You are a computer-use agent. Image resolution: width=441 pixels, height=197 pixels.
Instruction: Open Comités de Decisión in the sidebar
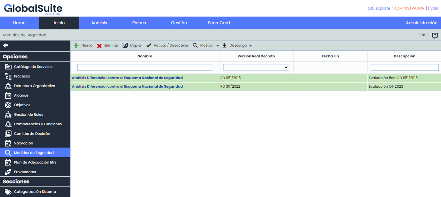(x=32, y=134)
